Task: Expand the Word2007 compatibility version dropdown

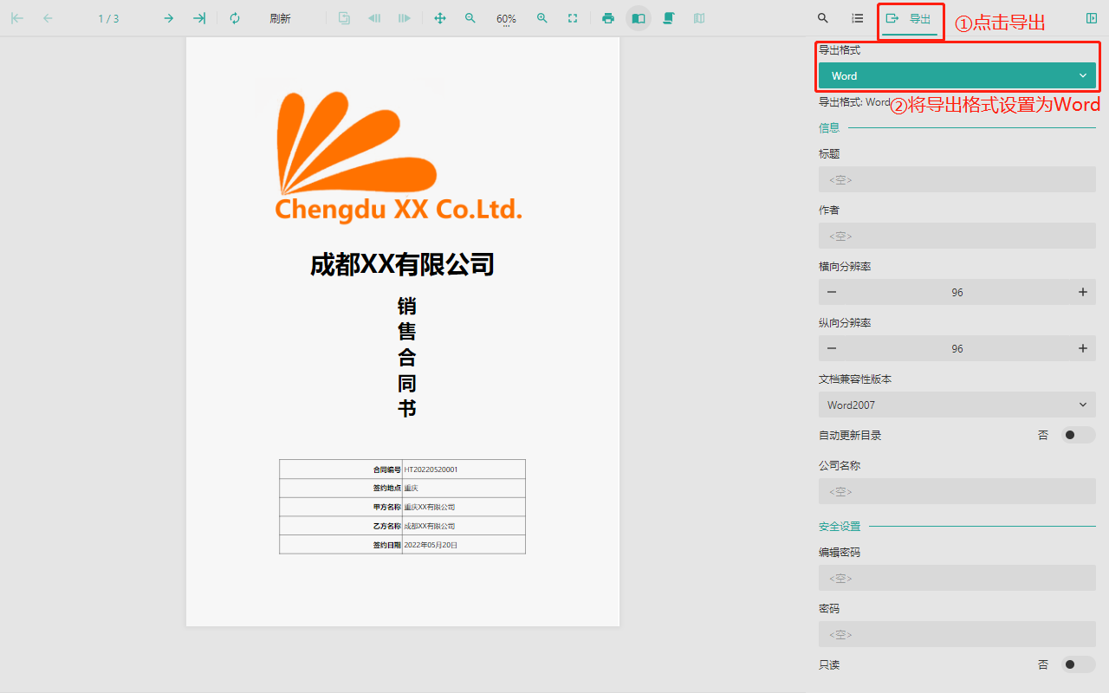Action: point(957,405)
